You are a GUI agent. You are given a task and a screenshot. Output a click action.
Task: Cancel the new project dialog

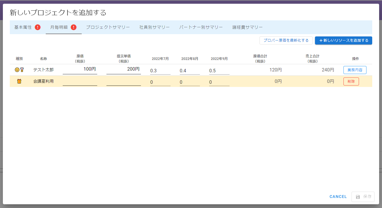(338, 197)
